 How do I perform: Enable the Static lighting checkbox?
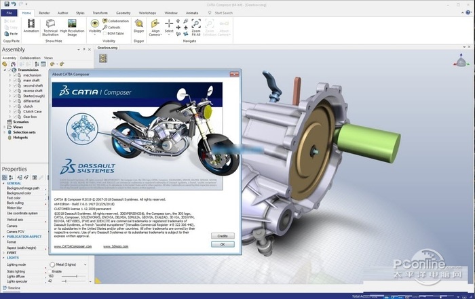tap(48, 271)
